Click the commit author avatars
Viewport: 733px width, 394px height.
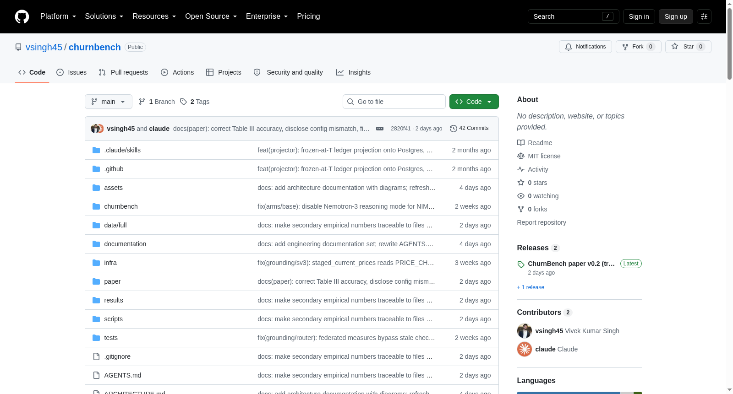point(97,129)
